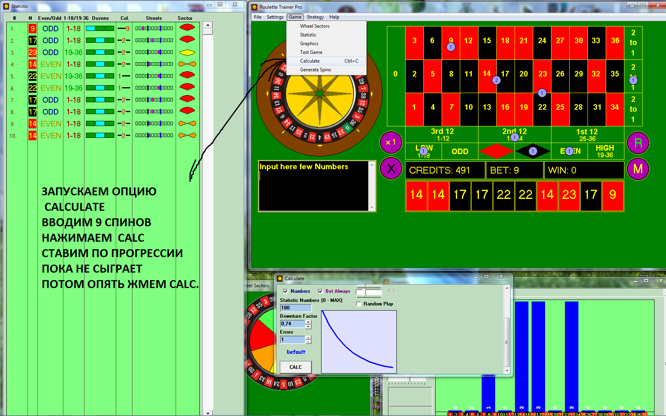This screenshot has width=666, height=416.
Task: Click the Dozens column header
Action: point(100,18)
